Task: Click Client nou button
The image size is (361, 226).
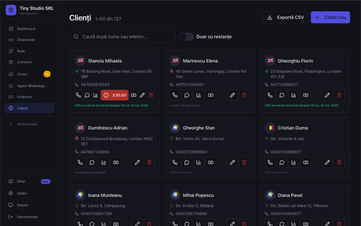Action: click(330, 17)
